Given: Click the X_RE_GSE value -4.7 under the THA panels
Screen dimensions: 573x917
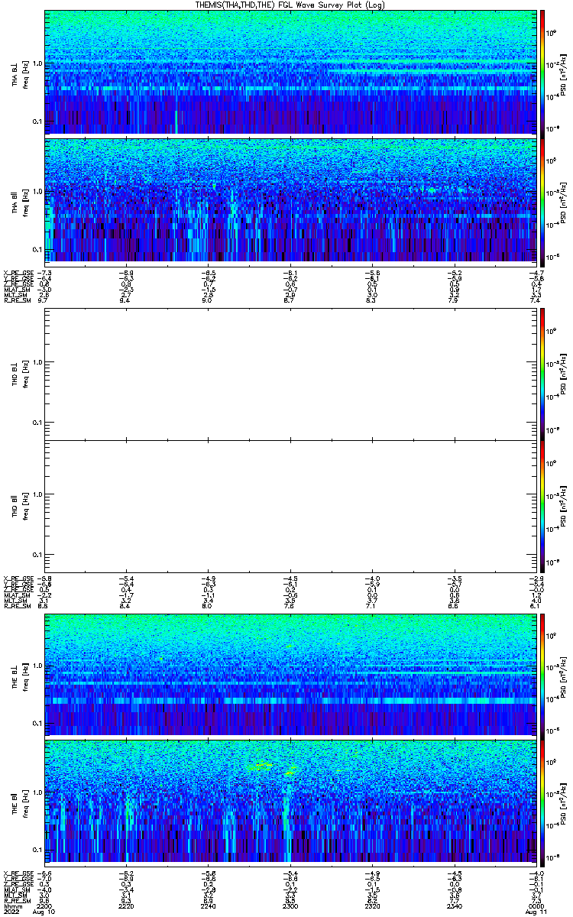Looking at the screenshot, I should tap(537, 273).
